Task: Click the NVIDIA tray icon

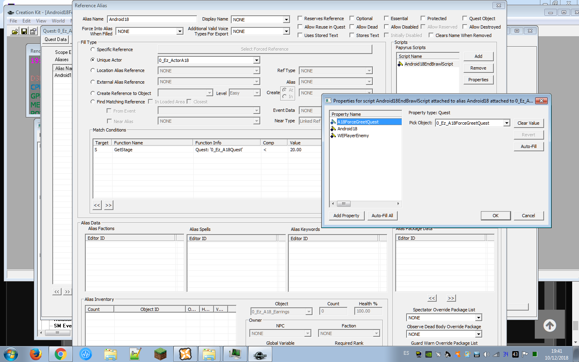Action: coord(429,354)
